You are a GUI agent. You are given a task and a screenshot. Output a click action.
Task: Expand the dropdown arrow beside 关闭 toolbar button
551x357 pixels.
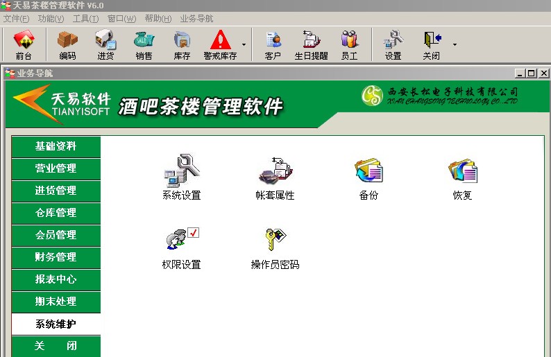coord(455,45)
